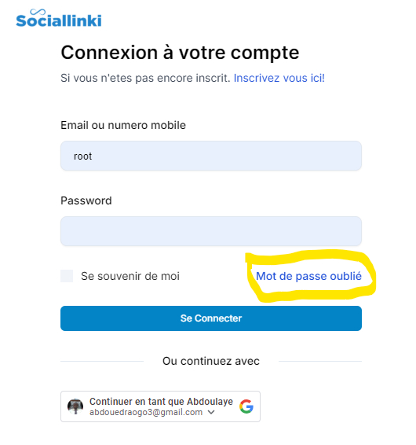Submit with the Se Connecter button
The width and height of the screenshot is (416, 445).
[x=211, y=318]
